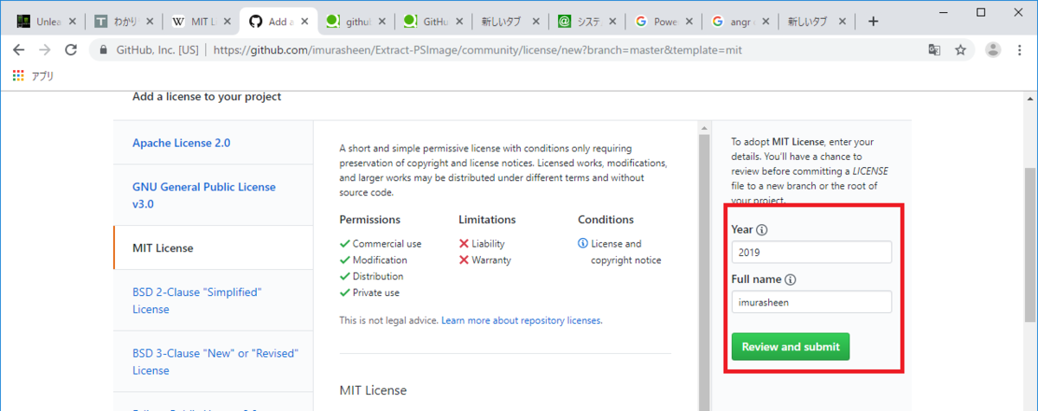Open Chrome's three-dot menu

[1022, 49]
